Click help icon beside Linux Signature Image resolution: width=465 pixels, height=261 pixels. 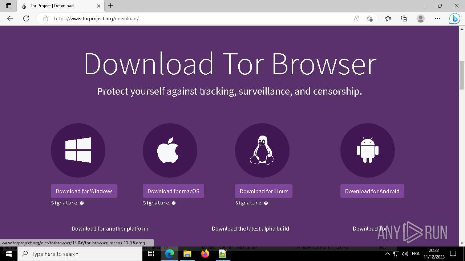click(266, 203)
